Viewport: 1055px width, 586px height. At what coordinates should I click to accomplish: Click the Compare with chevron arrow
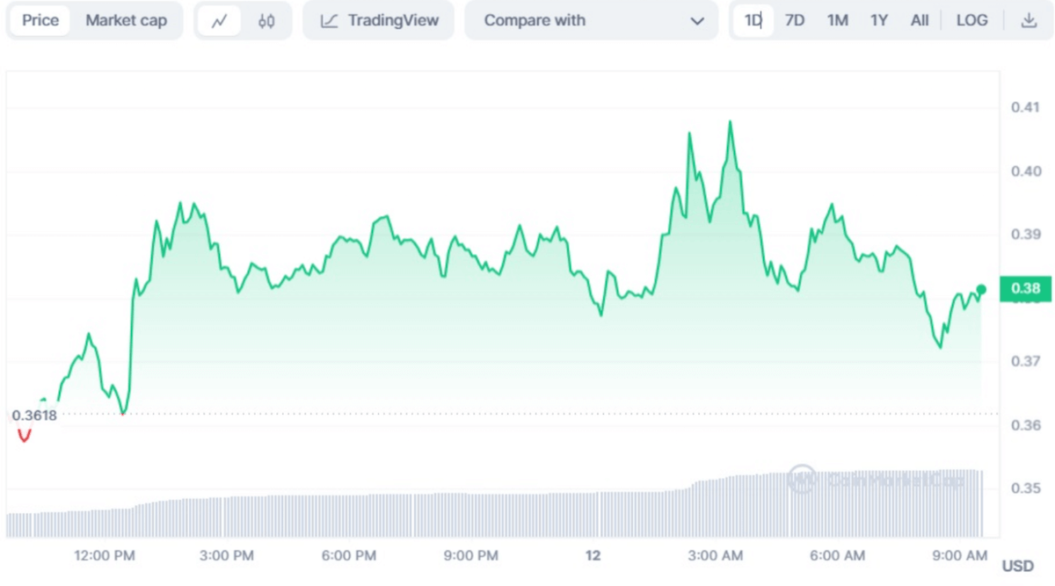[698, 20]
